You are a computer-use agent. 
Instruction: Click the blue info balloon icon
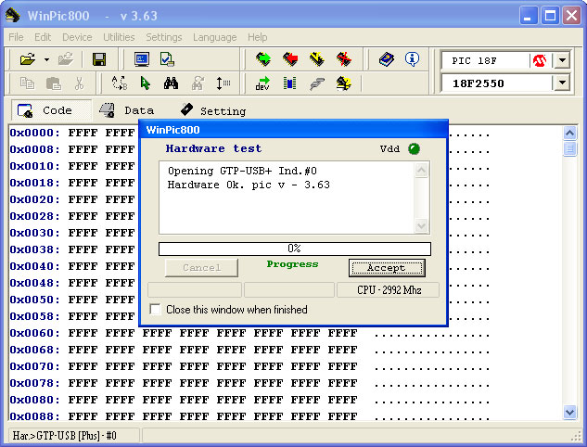click(x=412, y=59)
